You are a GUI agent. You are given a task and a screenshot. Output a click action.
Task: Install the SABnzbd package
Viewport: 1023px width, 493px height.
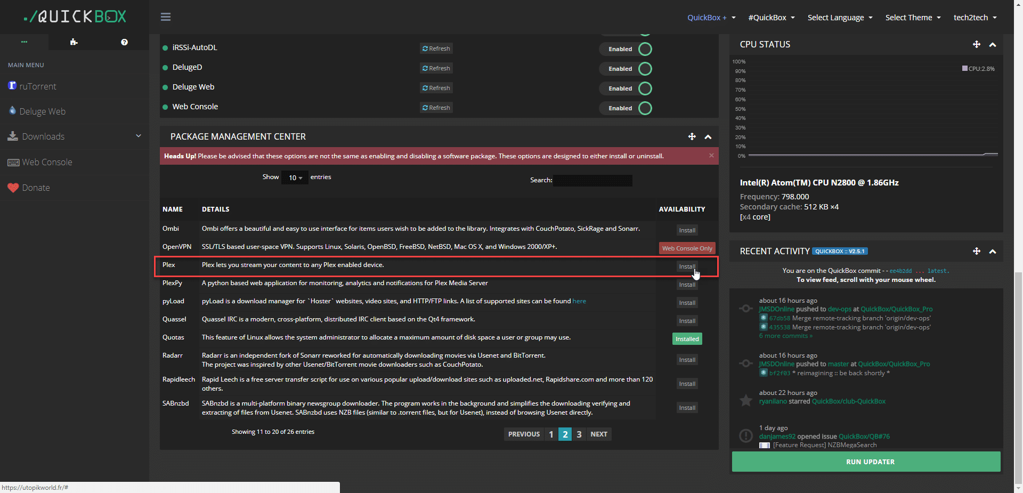pos(687,408)
